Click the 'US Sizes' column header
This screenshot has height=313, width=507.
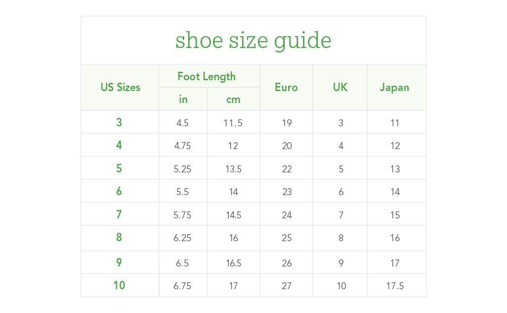pyautogui.click(x=120, y=87)
